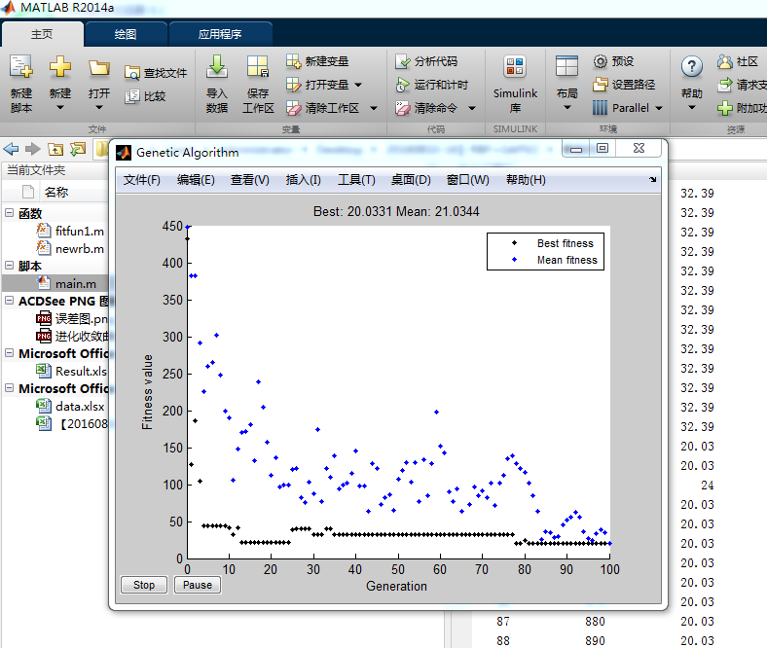Click the Mean fitness legend entry
This screenshot has height=648, width=767.
(566, 260)
